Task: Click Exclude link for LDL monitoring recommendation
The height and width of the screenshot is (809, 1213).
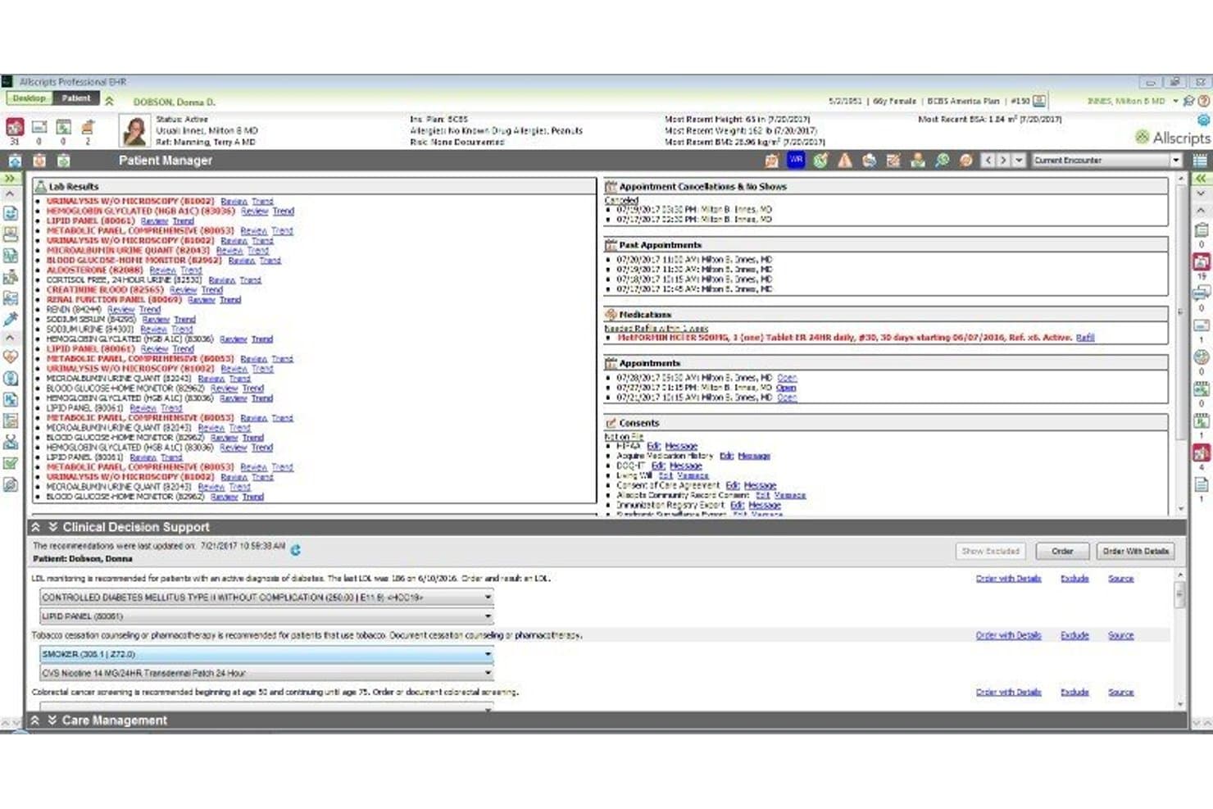Action: pos(1074,579)
